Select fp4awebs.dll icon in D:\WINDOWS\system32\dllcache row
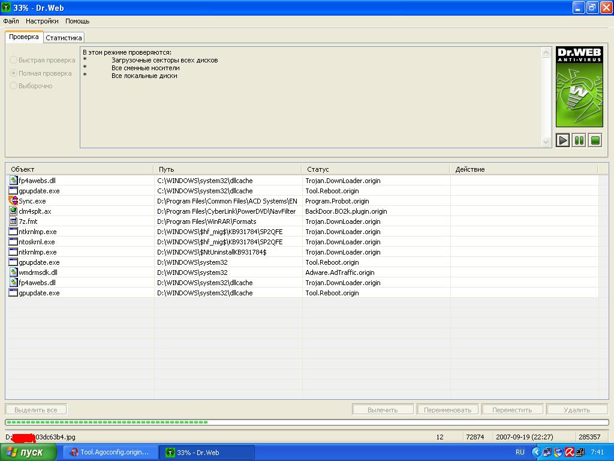 [x=13, y=282]
